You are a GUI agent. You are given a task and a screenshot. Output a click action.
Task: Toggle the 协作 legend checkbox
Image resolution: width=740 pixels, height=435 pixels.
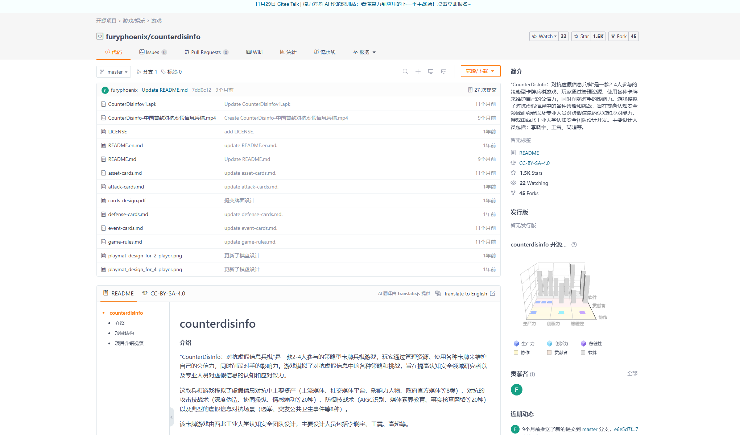516,352
